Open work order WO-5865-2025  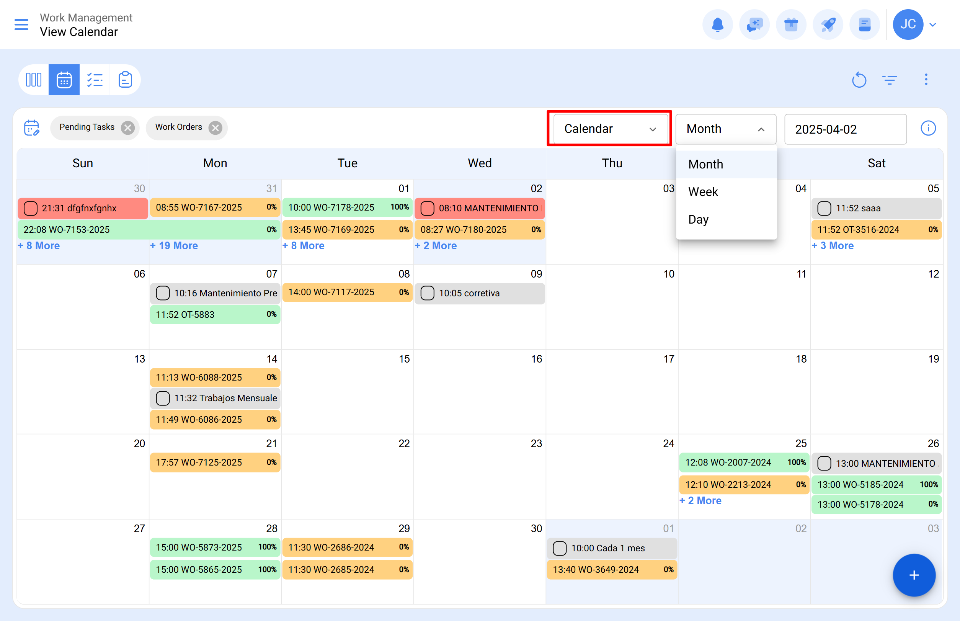(x=215, y=569)
